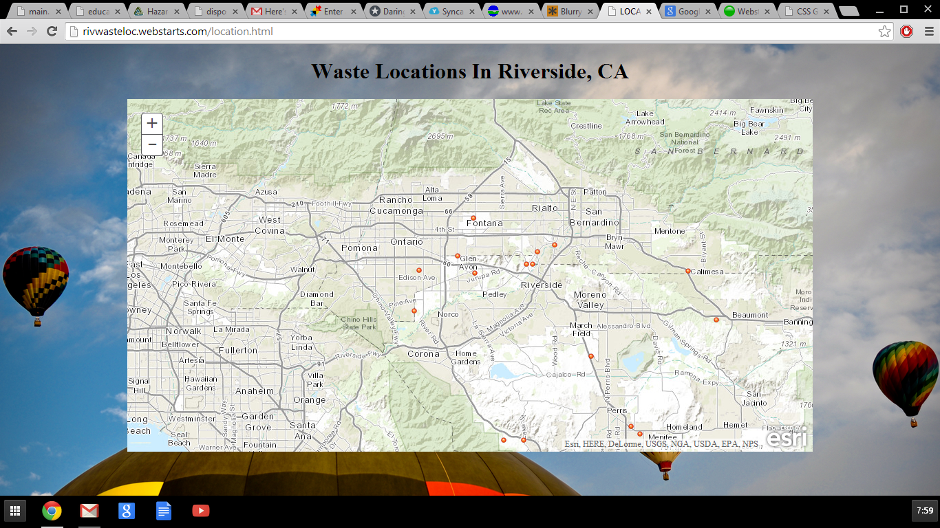Viewport: 940px width, 528px height.
Task: Click the waste marker beside Calimesa
Action: pyautogui.click(x=688, y=271)
